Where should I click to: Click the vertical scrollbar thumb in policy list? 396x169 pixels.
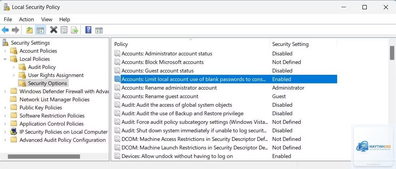[x=392, y=53]
